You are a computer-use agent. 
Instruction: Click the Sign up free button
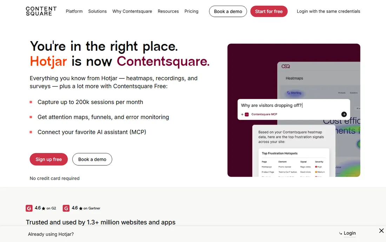[x=49, y=159]
